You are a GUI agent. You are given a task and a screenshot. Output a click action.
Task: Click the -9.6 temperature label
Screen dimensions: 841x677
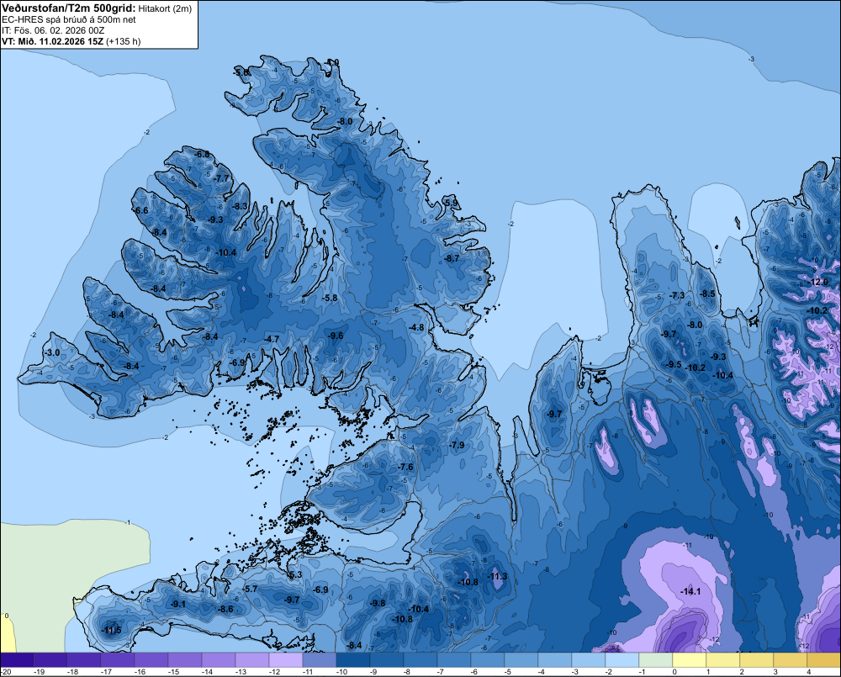click(x=336, y=336)
